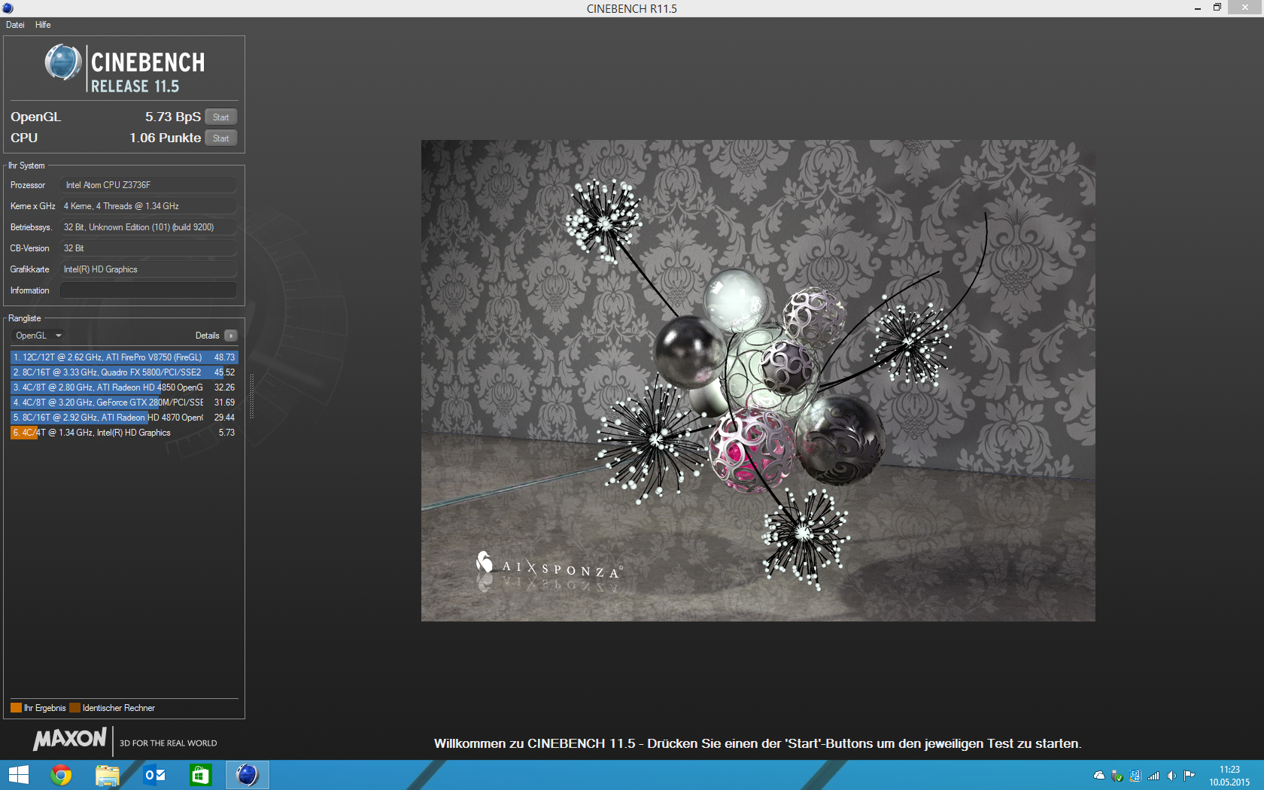1264x790 pixels.
Task: Click the panel splitter grip handle
Action: point(251,397)
